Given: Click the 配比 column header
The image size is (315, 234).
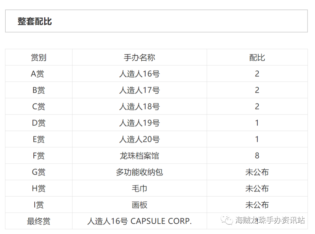Looking at the screenshot, I should (257, 58).
